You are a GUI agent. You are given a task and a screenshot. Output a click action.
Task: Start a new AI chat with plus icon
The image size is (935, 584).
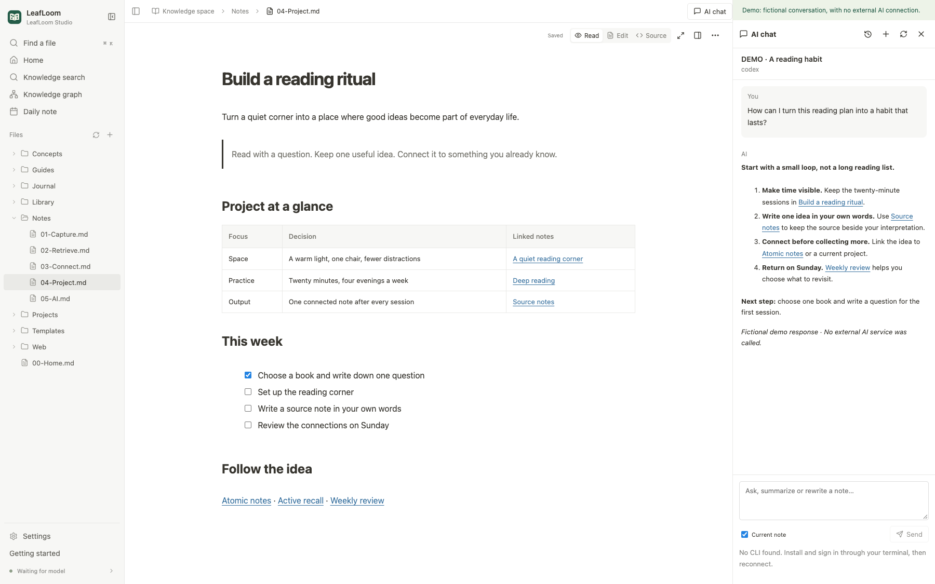click(886, 34)
